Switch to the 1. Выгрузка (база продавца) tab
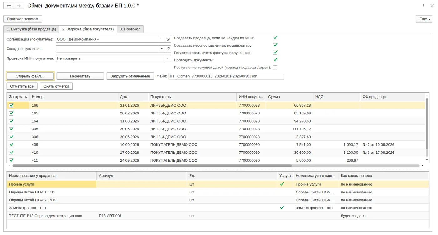This screenshot has width=438, height=235. pos(31,29)
